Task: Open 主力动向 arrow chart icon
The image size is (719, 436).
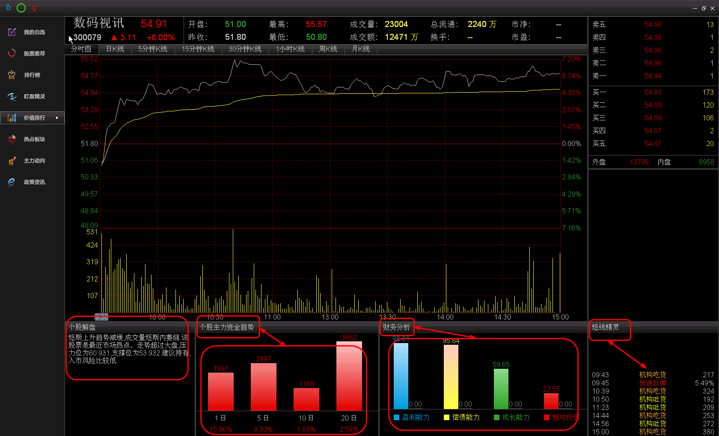Action: [12, 161]
